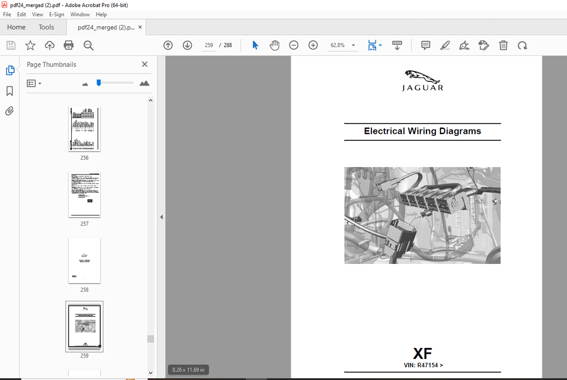The height and width of the screenshot is (380, 567).
Task: Enable continuous scrolling page mode
Action: tap(397, 45)
